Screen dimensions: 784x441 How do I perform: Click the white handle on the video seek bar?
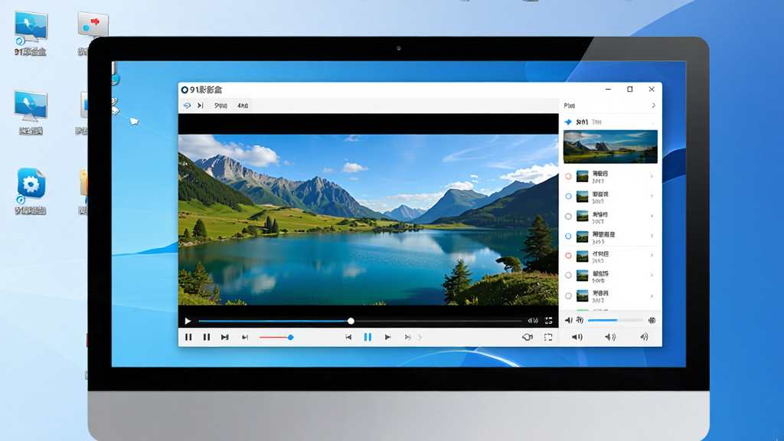(351, 321)
